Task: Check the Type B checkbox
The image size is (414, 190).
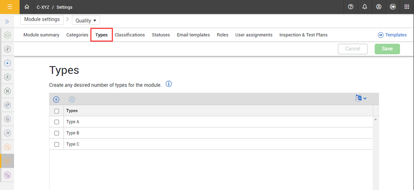Action: [x=57, y=133]
